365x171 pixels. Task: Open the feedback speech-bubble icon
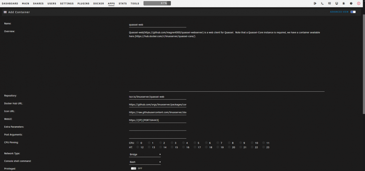click(x=329, y=4)
